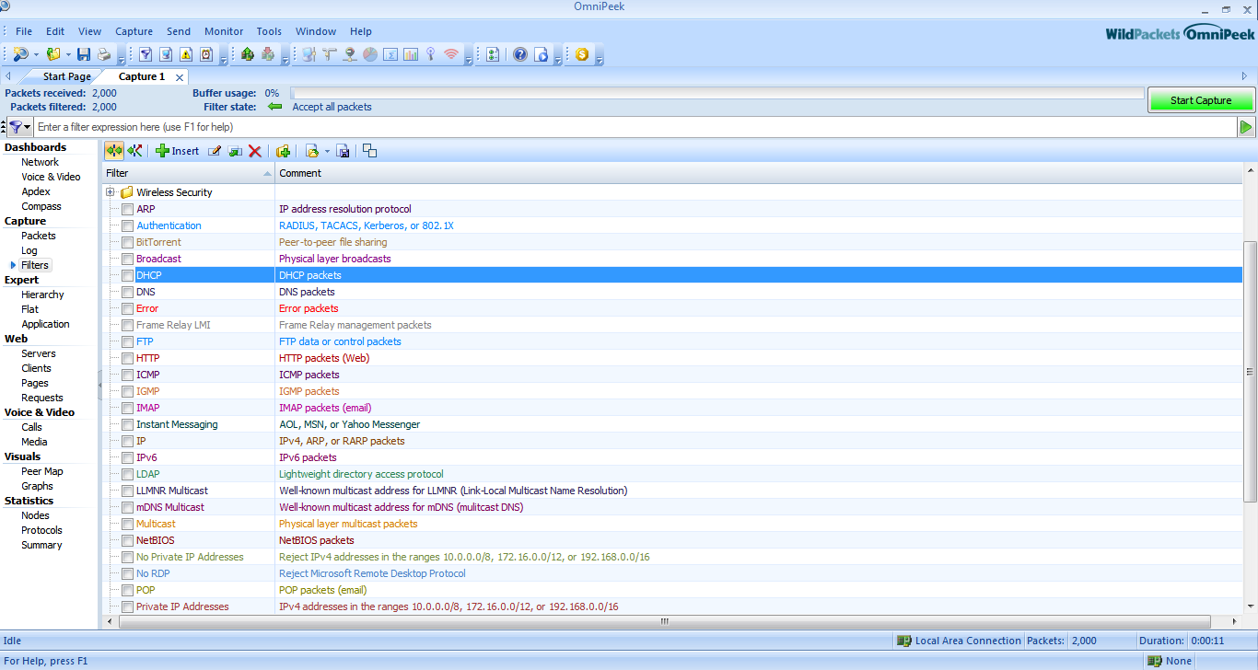Enable the DHCP filter checkbox
1258x670 pixels.
point(127,275)
